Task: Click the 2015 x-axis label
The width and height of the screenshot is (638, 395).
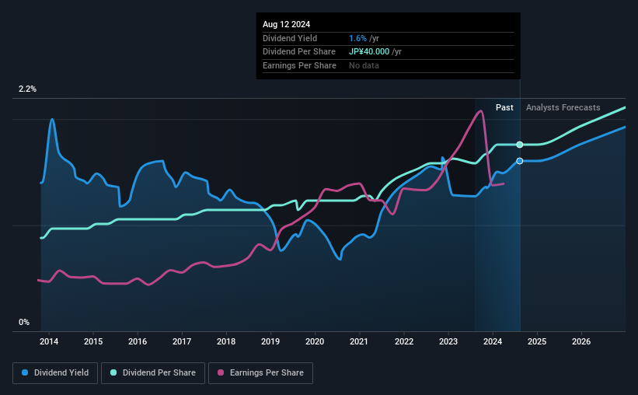Action: click(x=93, y=341)
